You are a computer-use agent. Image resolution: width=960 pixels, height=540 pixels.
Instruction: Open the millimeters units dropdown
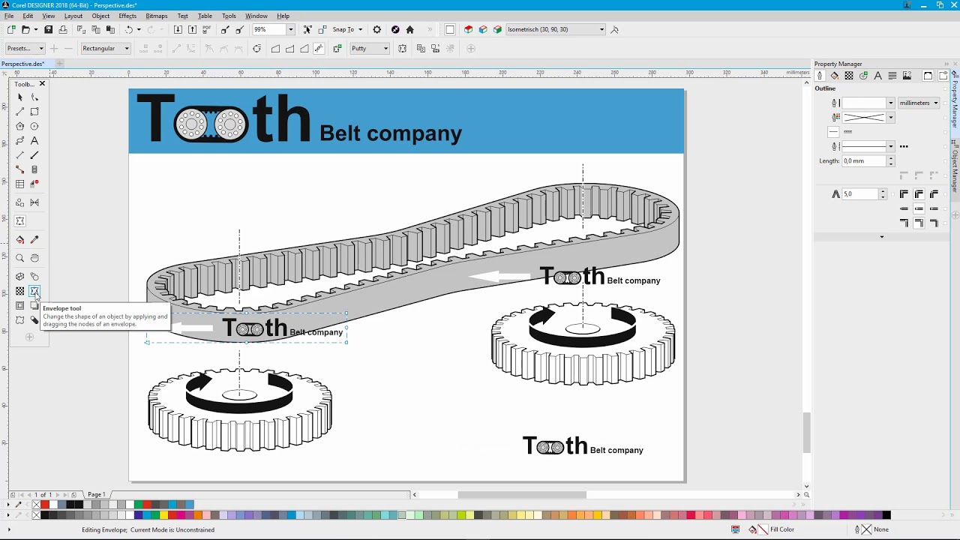(919, 103)
